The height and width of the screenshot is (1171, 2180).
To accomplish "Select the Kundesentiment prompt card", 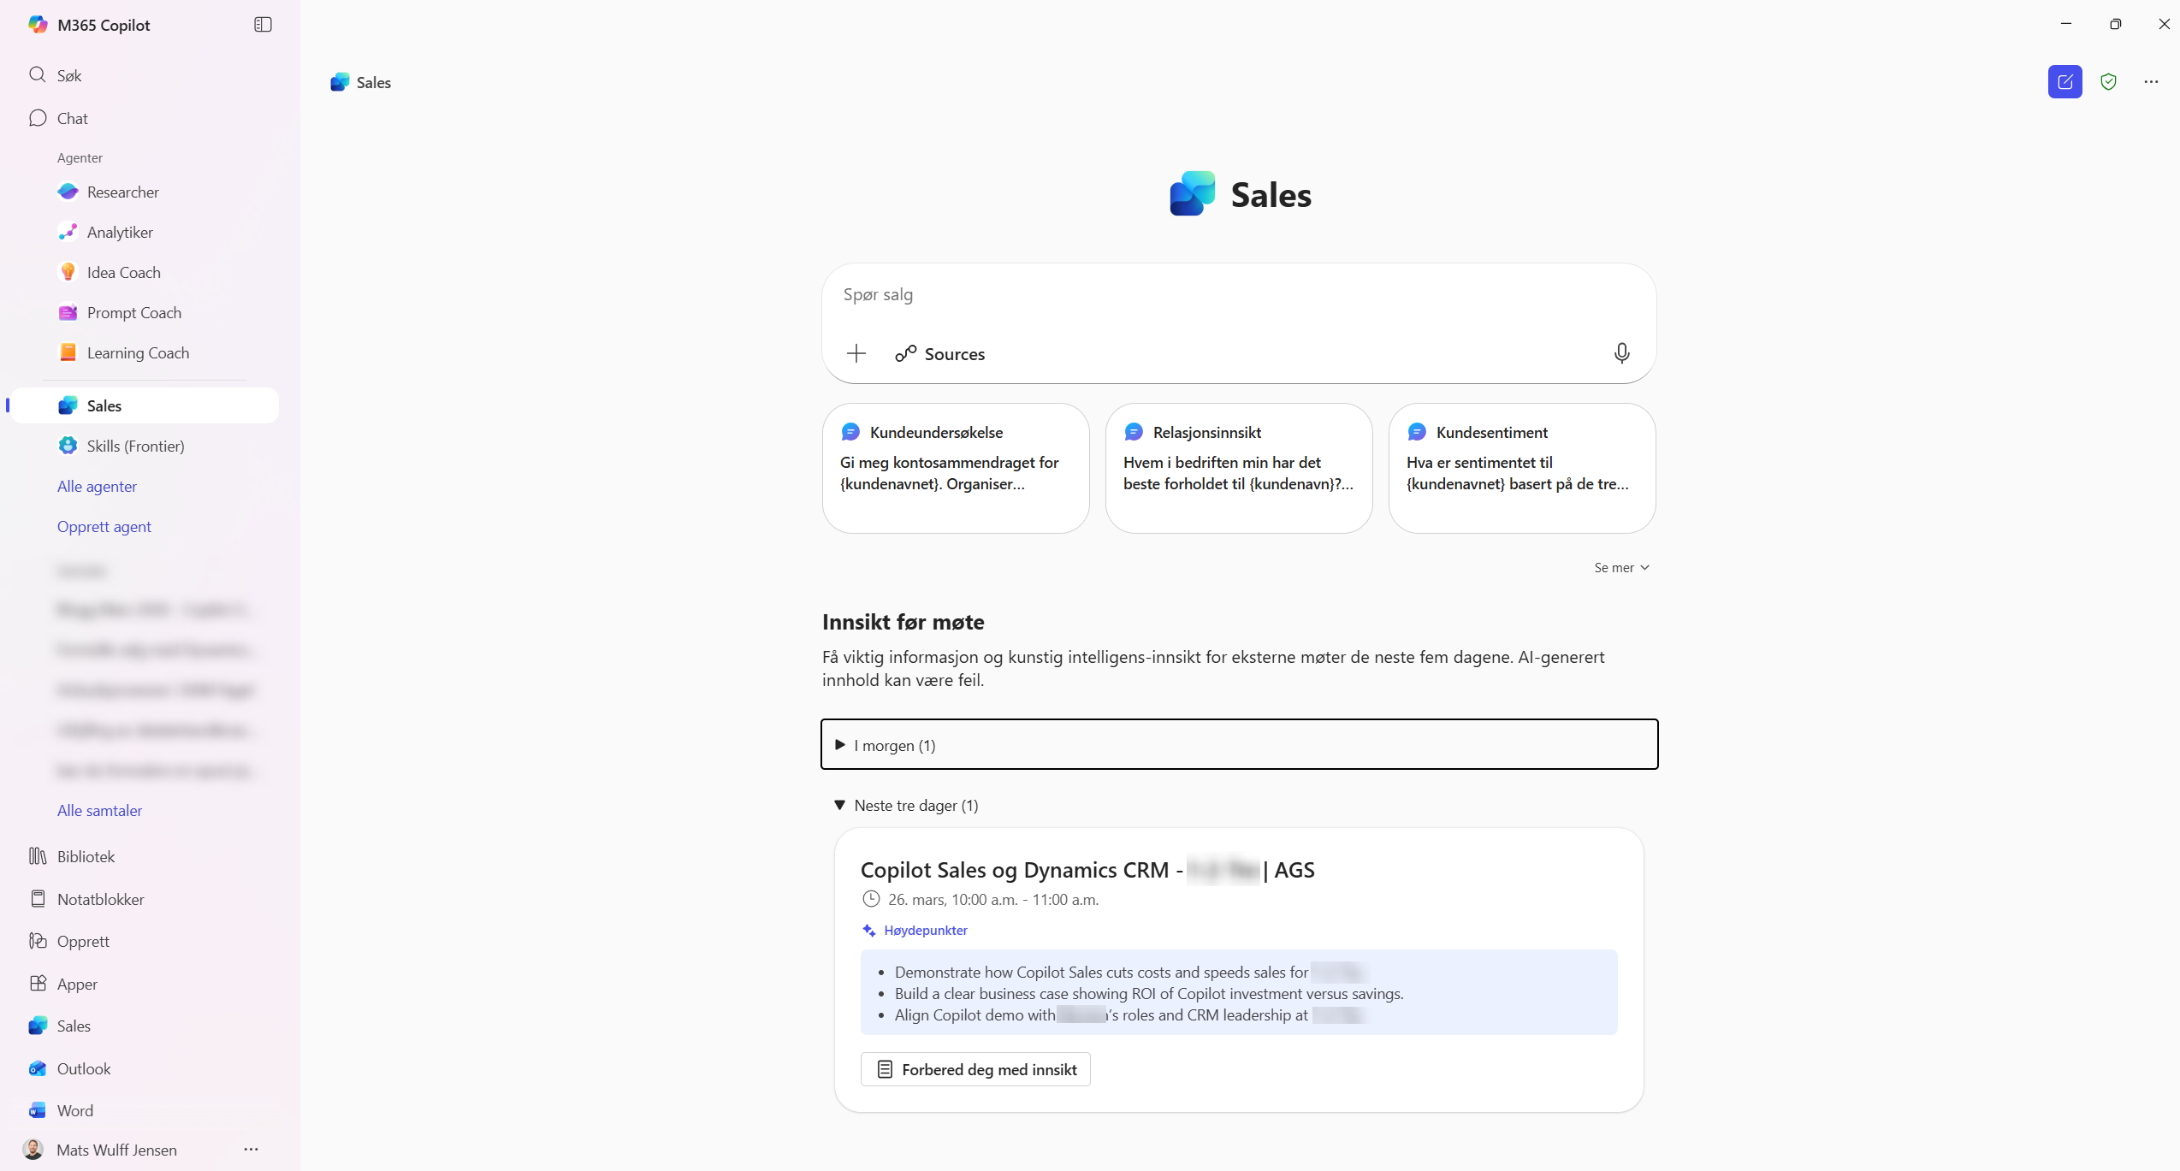I will coord(1521,468).
